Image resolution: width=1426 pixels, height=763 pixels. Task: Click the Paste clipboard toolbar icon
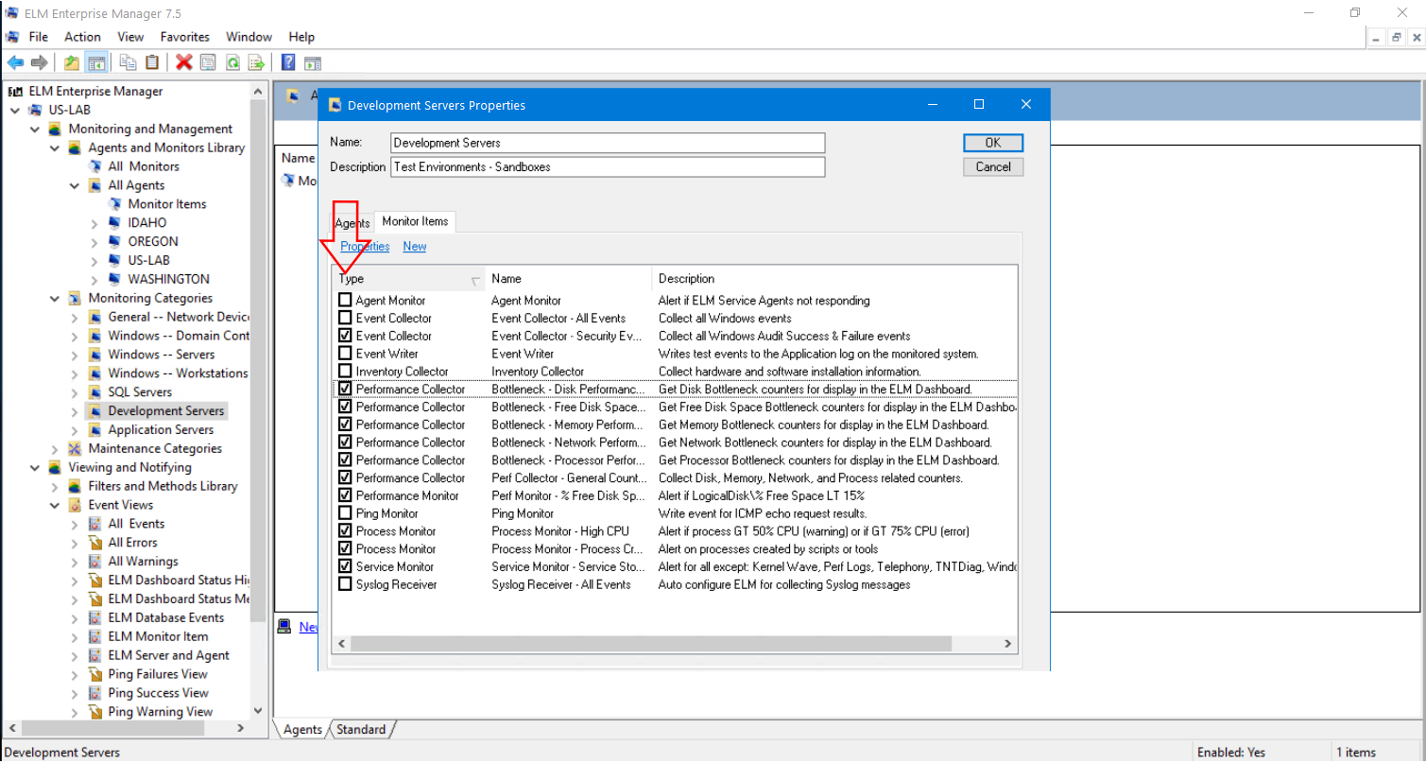151,62
